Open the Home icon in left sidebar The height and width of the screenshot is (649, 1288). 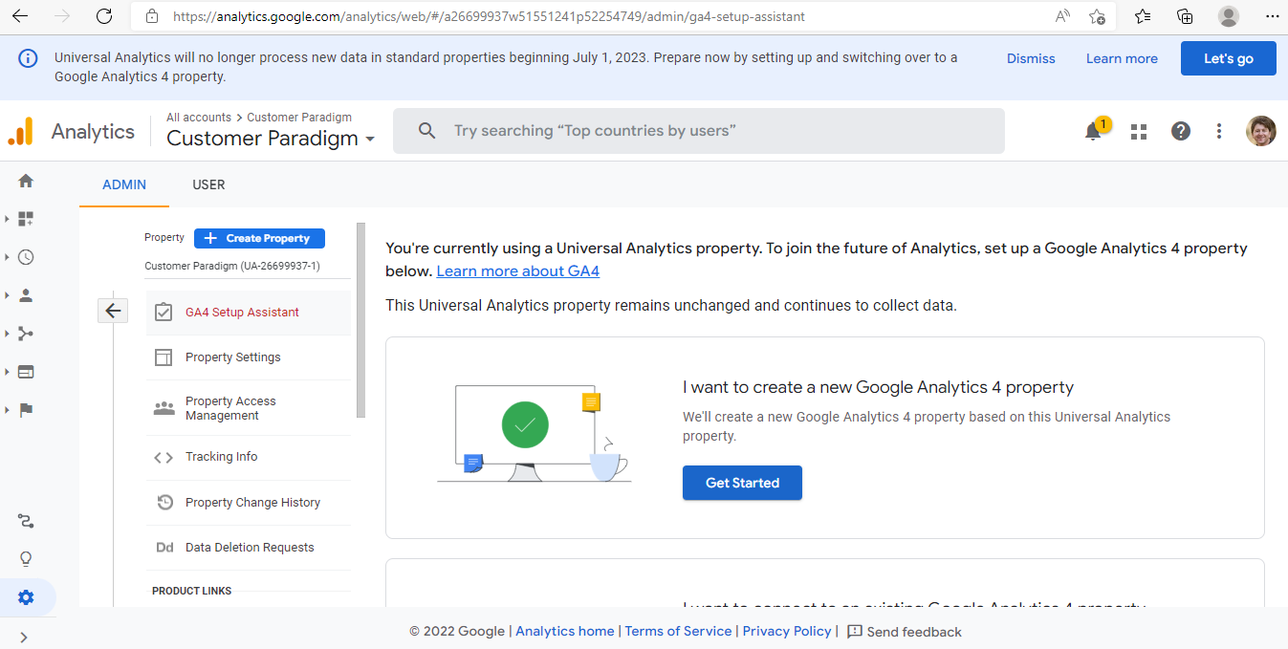pos(26,181)
